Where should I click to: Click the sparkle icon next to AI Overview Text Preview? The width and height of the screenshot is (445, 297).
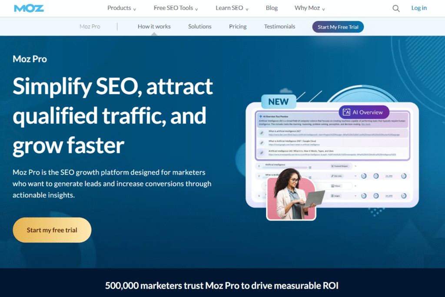click(x=260, y=117)
